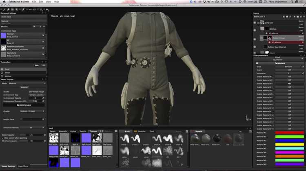
Task: Hide the Jump Suit layer visibility
Action: pyautogui.click(x=255, y=23)
